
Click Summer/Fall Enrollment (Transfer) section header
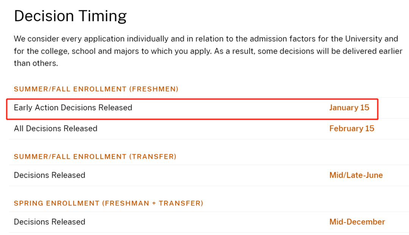click(95, 157)
